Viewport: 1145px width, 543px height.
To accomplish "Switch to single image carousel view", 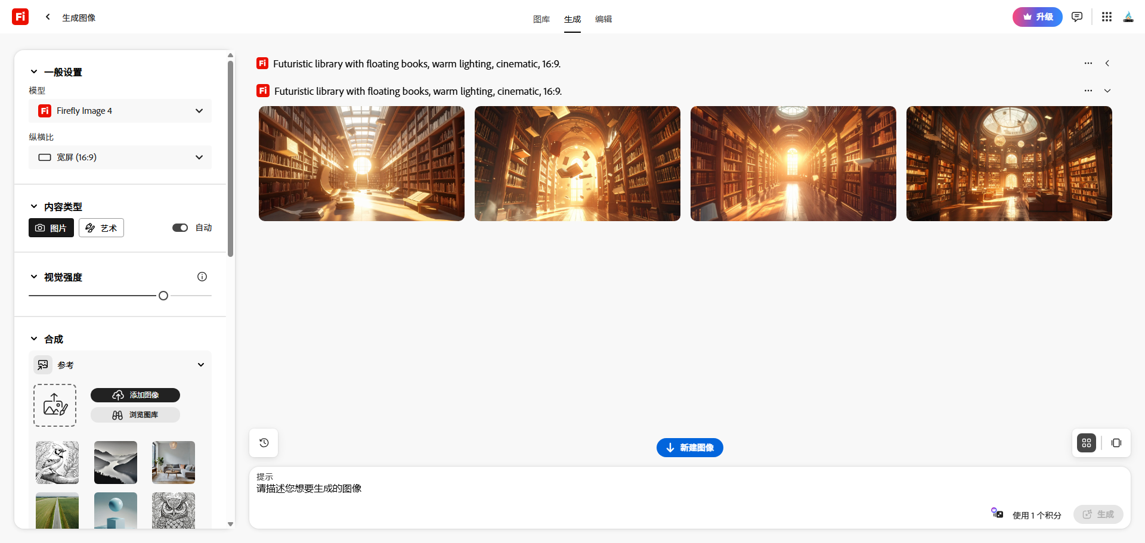I will (x=1116, y=443).
